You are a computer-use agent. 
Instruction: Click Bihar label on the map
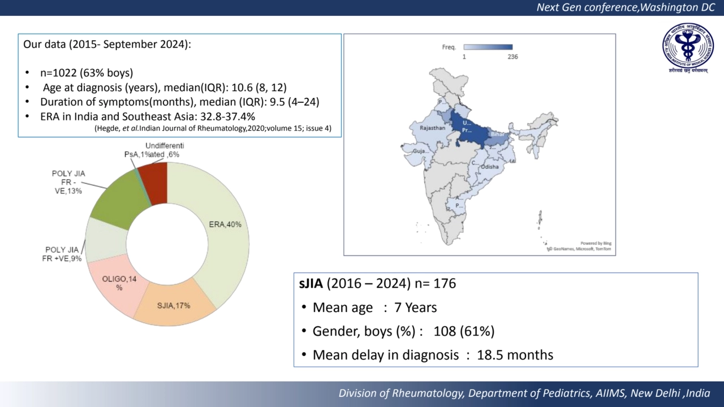point(497,134)
